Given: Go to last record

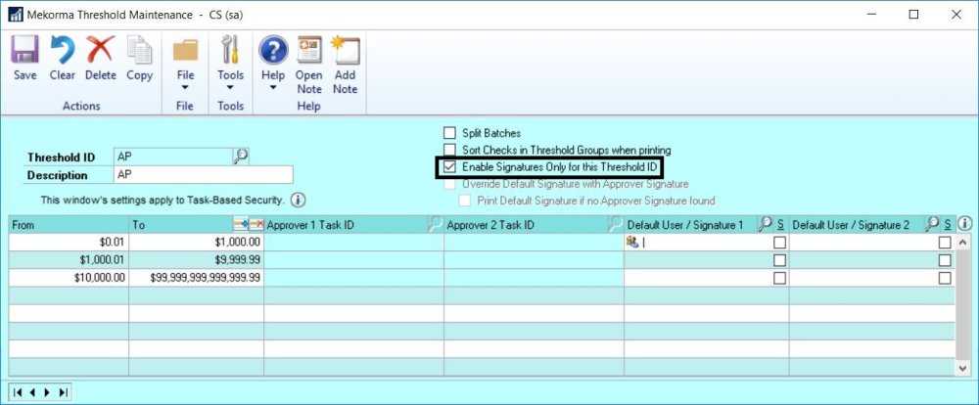Looking at the screenshot, I should click(x=63, y=392).
